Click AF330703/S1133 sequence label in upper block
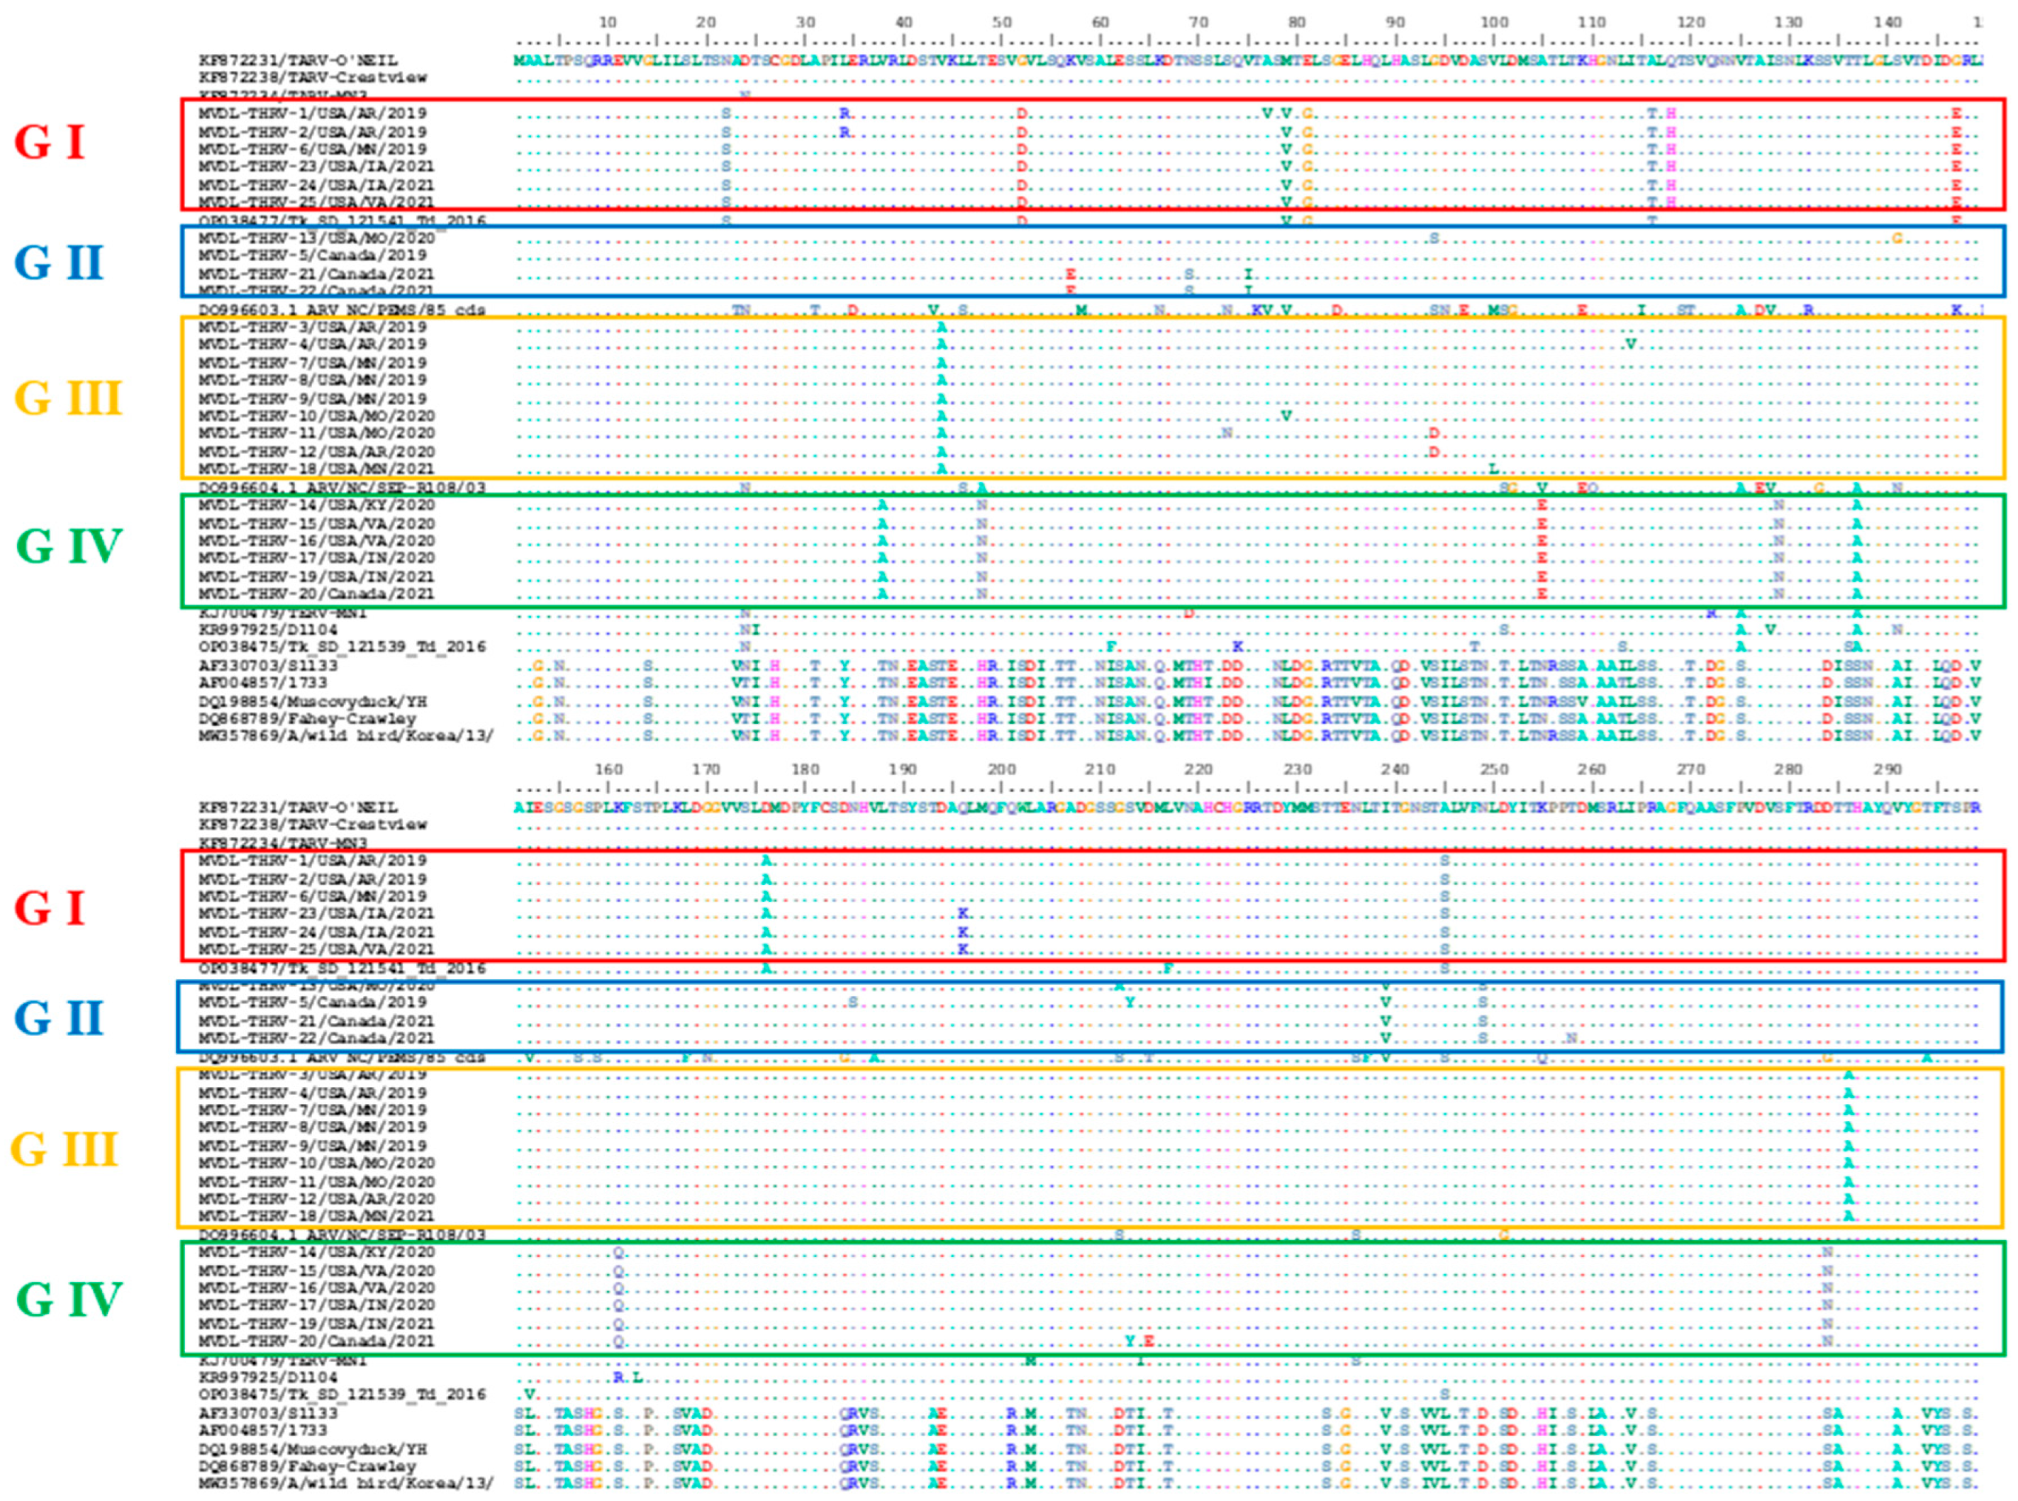This screenshot has height=1501, width=2018. (268, 665)
